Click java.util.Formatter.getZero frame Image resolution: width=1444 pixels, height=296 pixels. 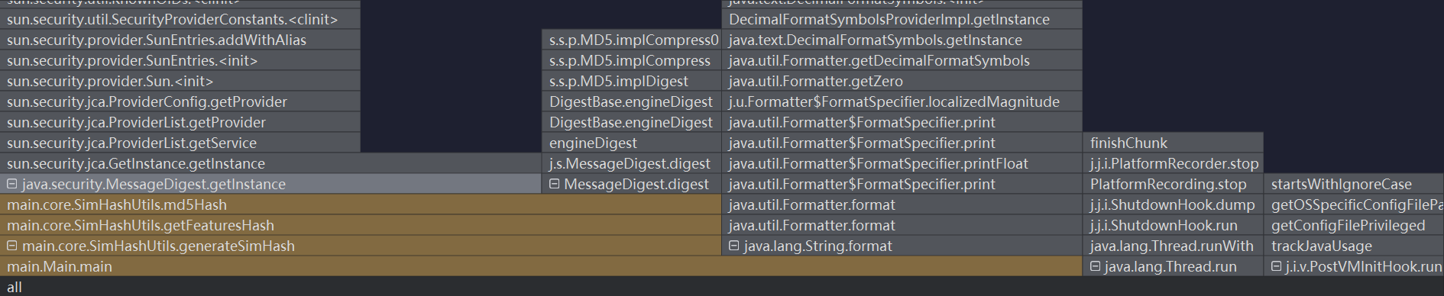click(x=902, y=81)
